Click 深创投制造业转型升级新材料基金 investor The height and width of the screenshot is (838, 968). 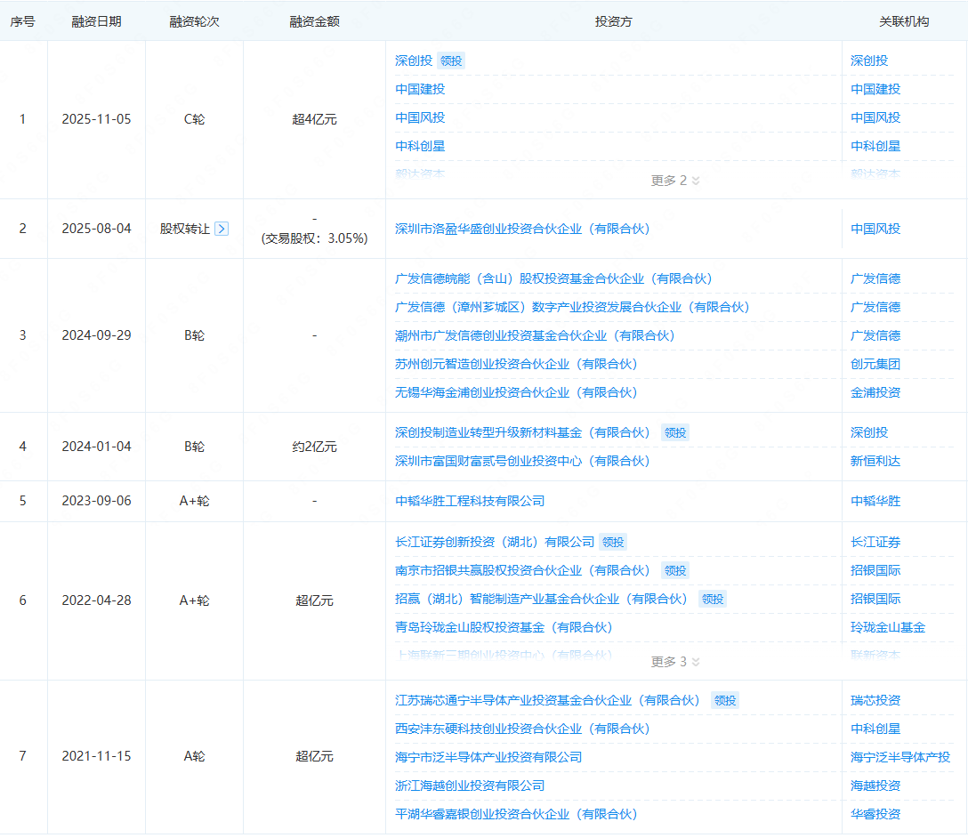522,432
